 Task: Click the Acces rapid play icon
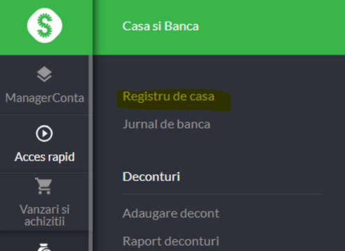[44, 133]
